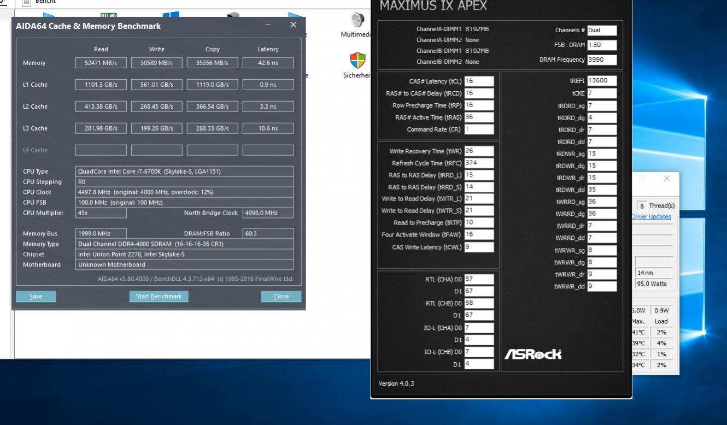Click the DRAM:FSB Ratio 60:3 field
Screen dimensions: 727x425
pyautogui.click(x=268, y=234)
